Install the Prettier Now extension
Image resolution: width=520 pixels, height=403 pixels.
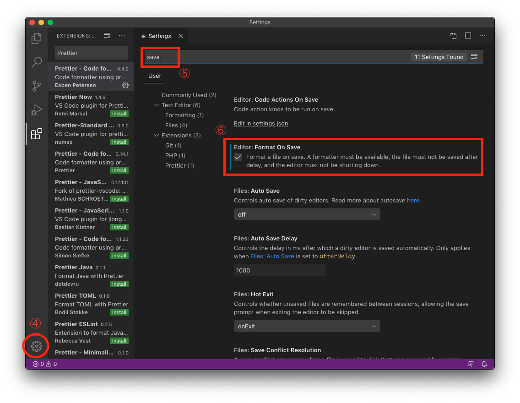(119, 114)
